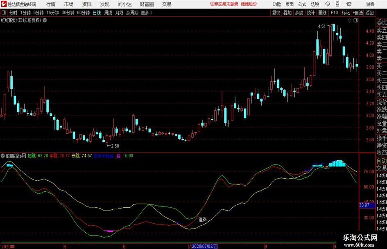
Task: Click the diamond icon at chart top-right
Action: coord(349,20)
